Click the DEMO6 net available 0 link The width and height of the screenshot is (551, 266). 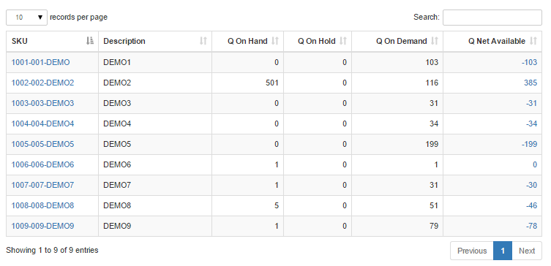pos(535,164)
